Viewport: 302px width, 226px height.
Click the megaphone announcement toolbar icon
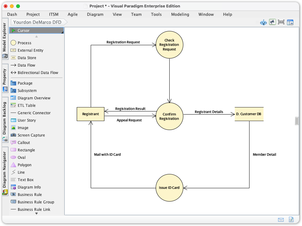(x=272, y=22)
